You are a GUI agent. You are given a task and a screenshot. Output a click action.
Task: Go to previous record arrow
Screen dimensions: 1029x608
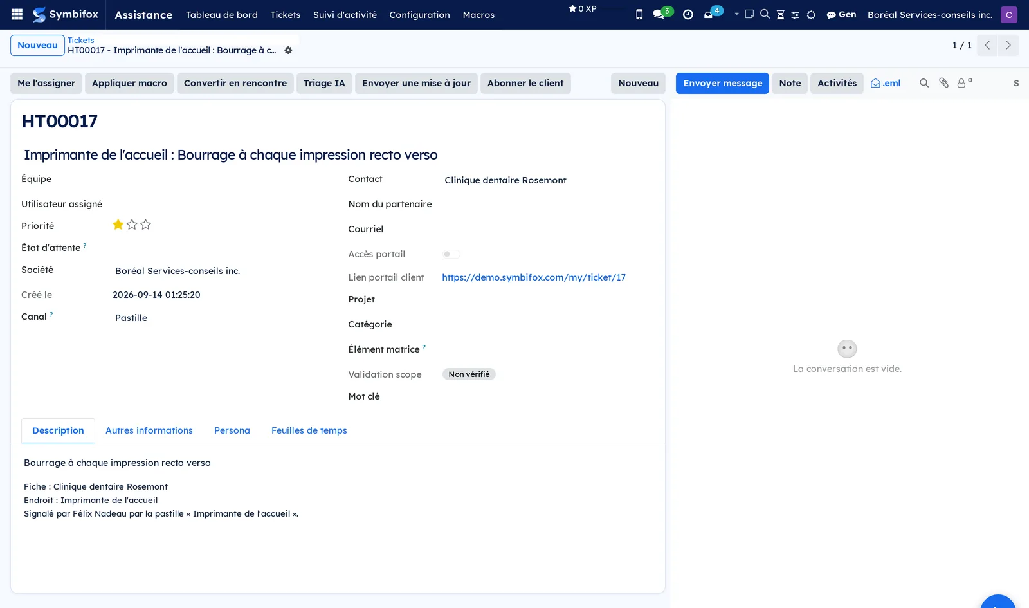click(x=987, y=45)
